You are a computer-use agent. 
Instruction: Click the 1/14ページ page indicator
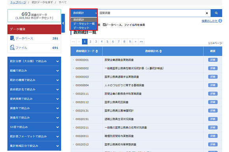pos(215,43)
